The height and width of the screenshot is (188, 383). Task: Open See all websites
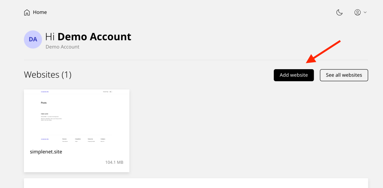(344, 75)
